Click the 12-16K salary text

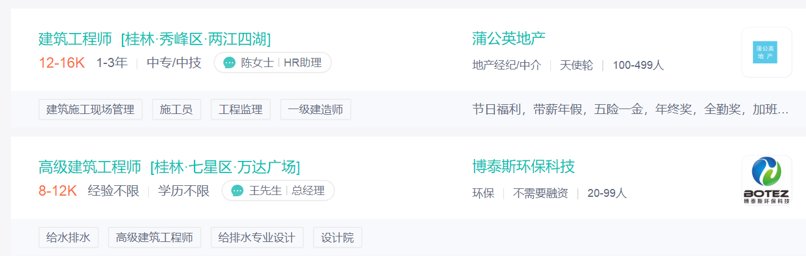pos(62,62)
